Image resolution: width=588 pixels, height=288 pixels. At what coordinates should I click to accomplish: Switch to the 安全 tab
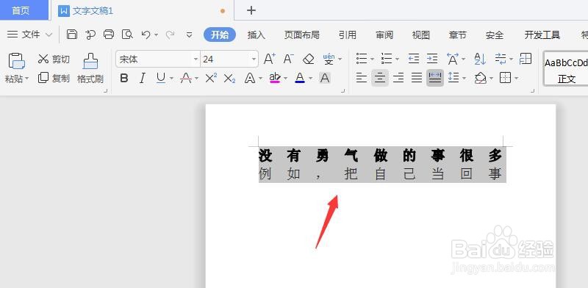pos(494,35)
